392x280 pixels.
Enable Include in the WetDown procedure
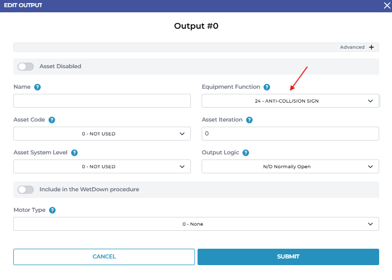[26, 190]
